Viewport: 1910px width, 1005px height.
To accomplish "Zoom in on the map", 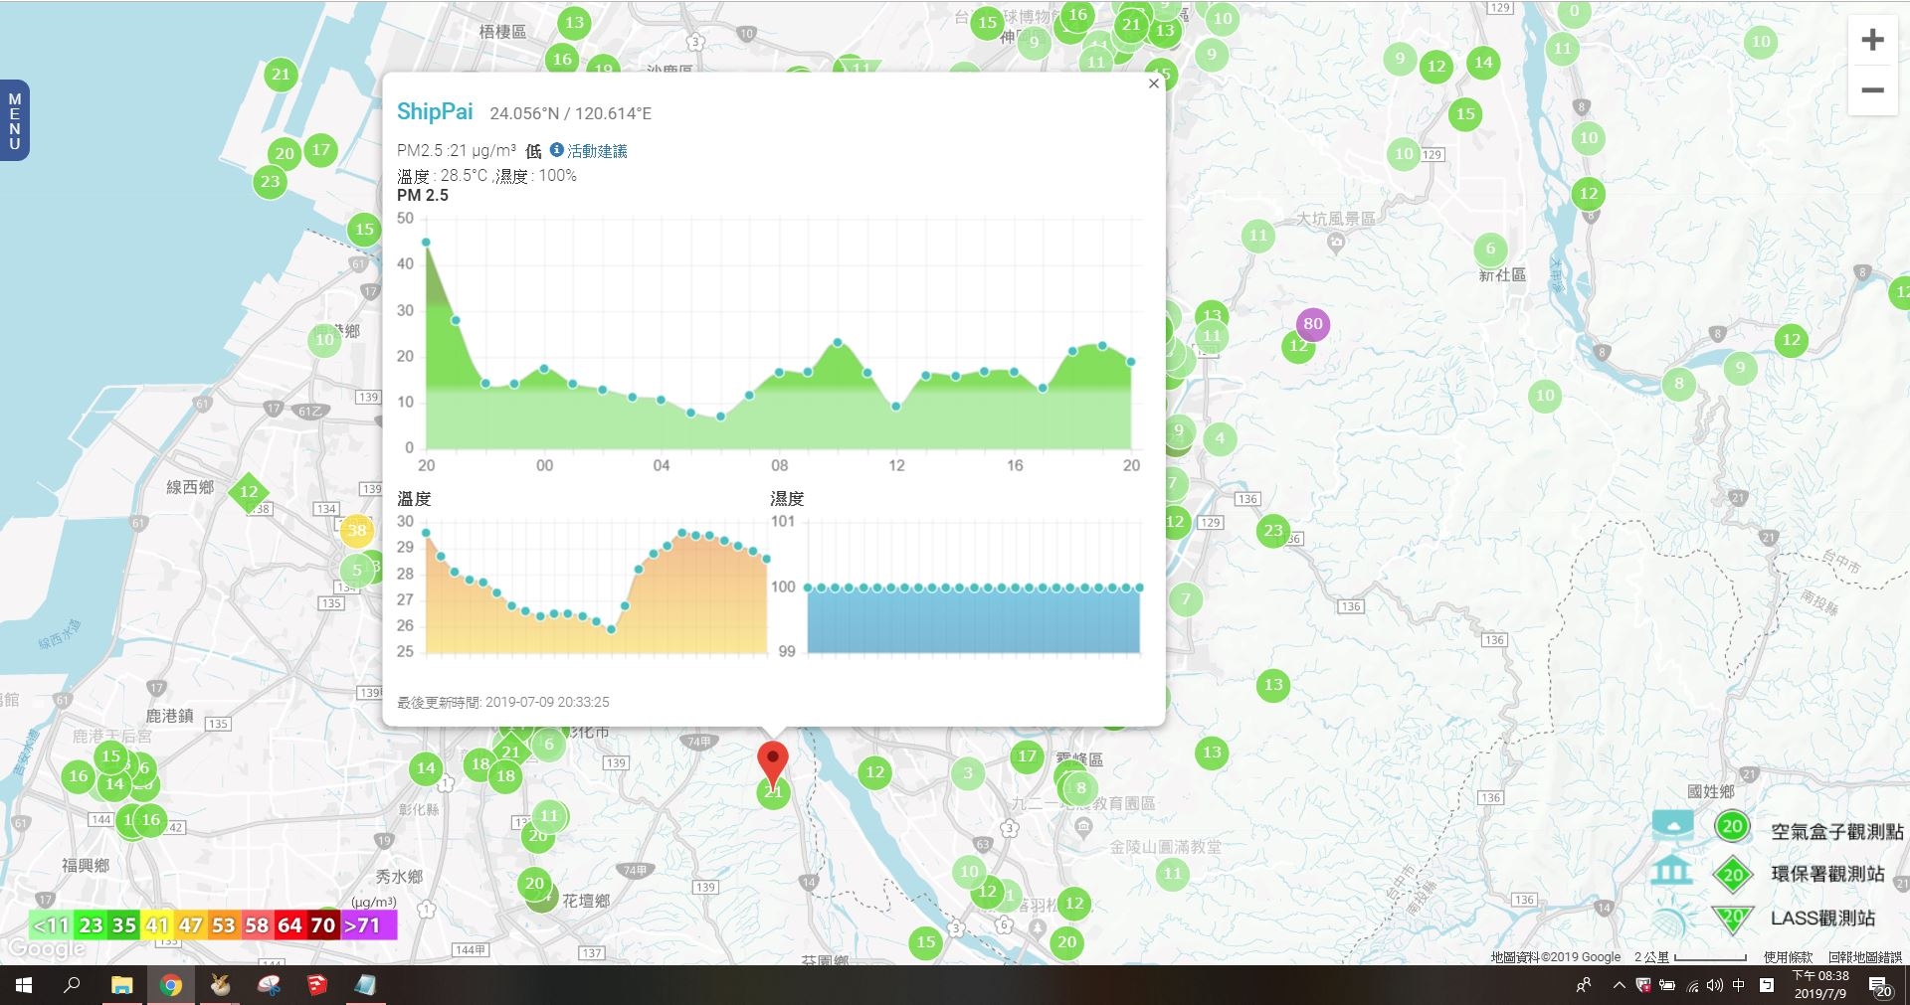I will (x=1872, y=40).
